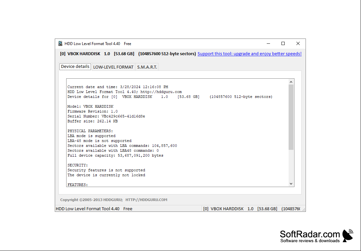
Task: Select the Device details tab
Action: click(x=75, y=67)
